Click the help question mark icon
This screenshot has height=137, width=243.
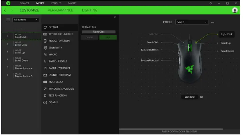201,97
